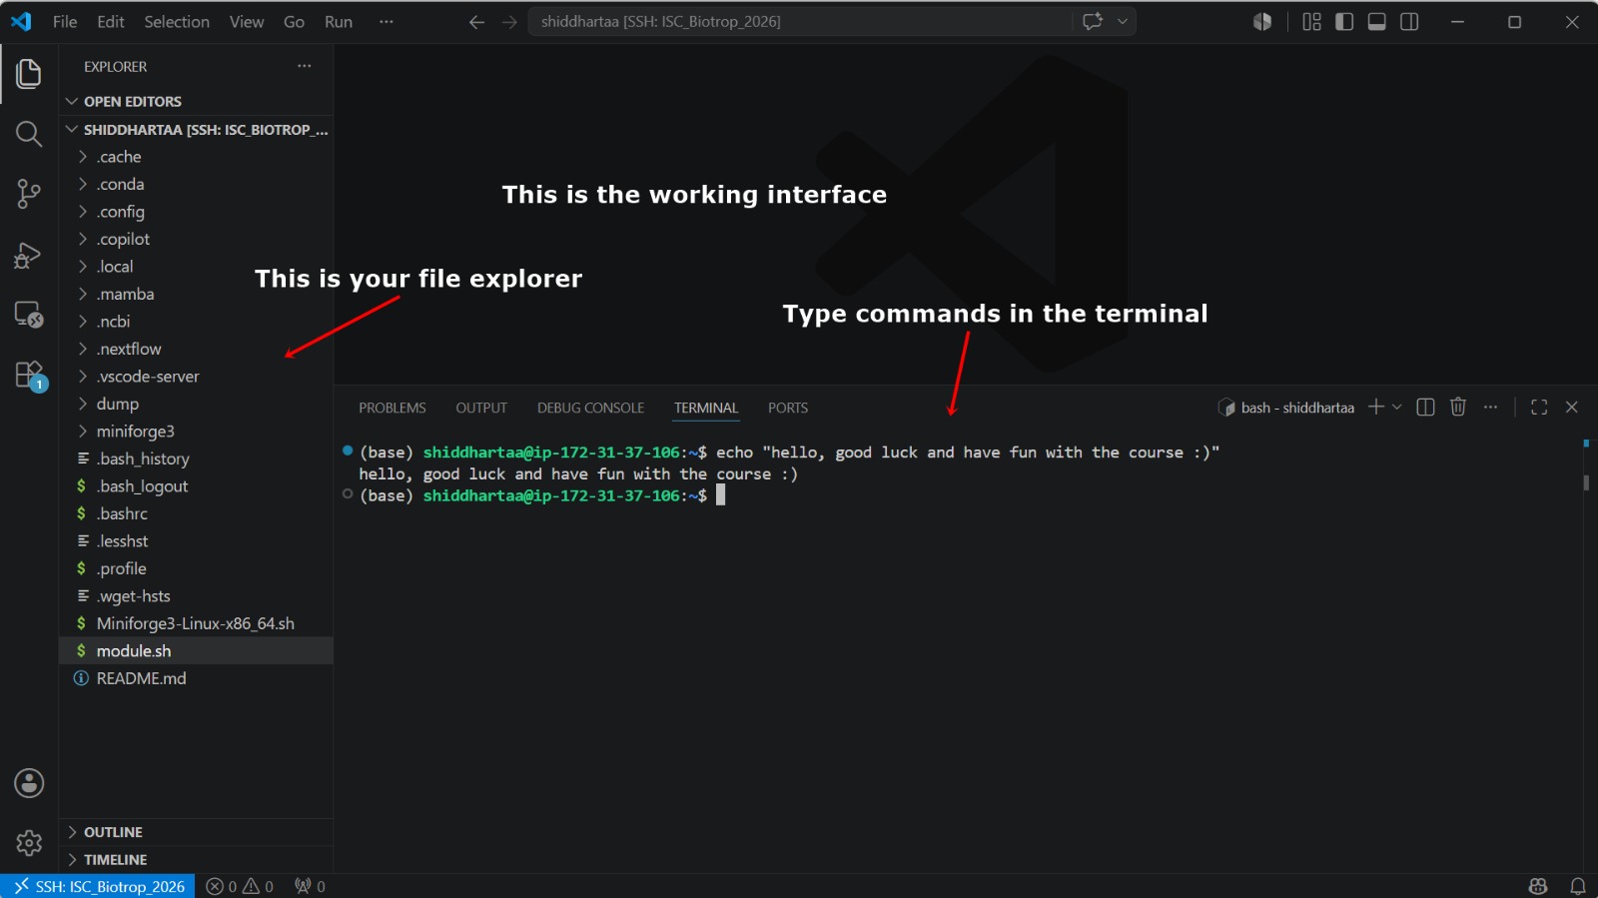Hide the terminal panel
The image size is (1598, 898).
[1572, 407]
